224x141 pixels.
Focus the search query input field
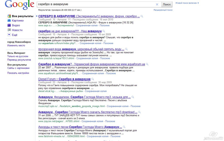pyautogui.click(x=96, y=4)
